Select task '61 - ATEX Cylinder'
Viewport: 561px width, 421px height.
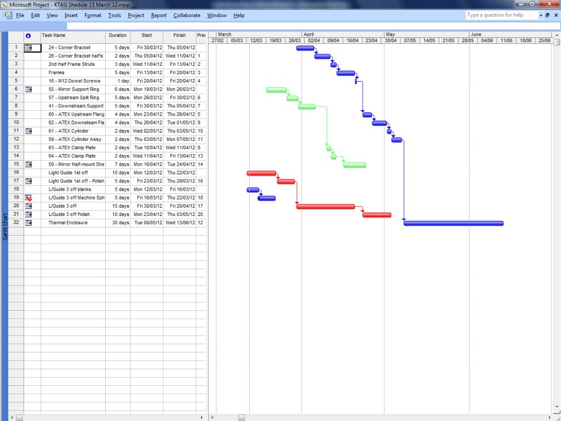point(73,131)
